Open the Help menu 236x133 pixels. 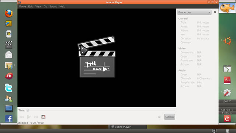(x=62, y=7)
